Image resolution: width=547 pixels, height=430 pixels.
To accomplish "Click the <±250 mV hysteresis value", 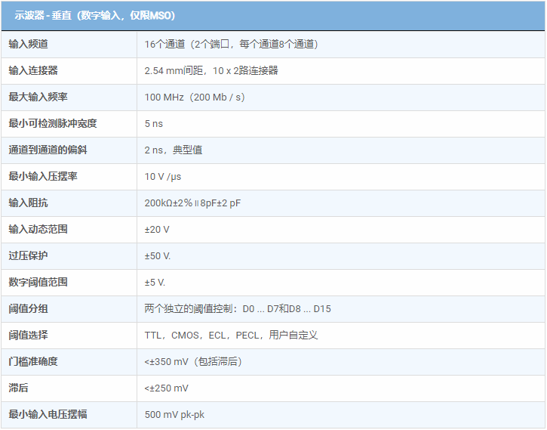I will pyautogui.click(x=167, y=388).
